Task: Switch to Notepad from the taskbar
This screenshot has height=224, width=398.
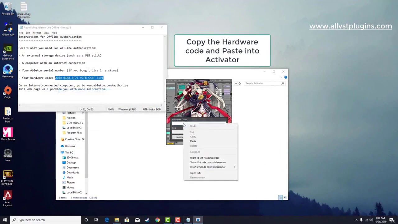Action: 188,220
